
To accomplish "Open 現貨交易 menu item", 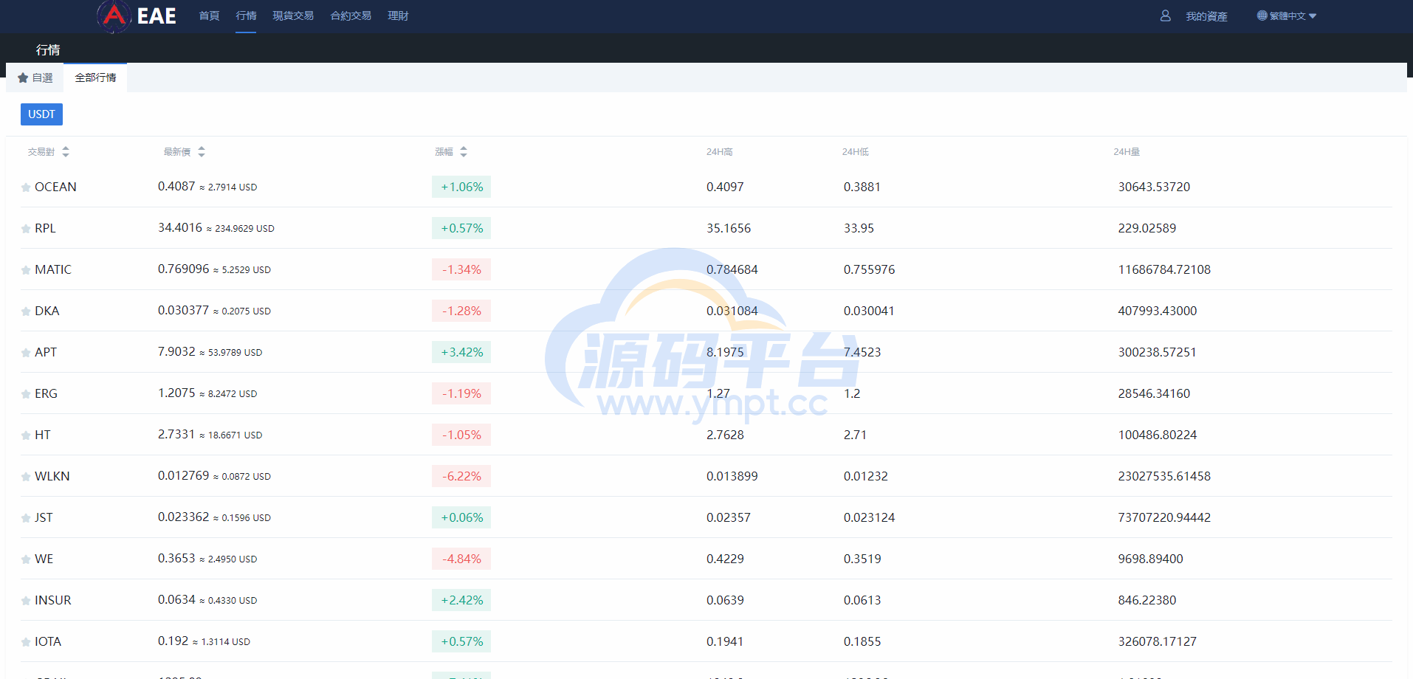I will [x=293, y=15].
